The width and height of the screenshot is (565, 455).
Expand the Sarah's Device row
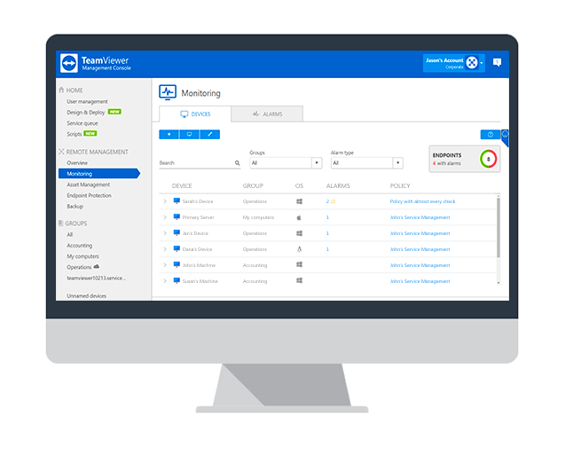click(165, 201)
